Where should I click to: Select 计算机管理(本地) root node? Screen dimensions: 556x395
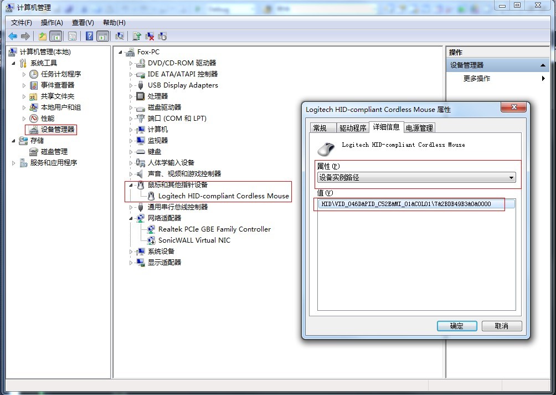point(45,52)
